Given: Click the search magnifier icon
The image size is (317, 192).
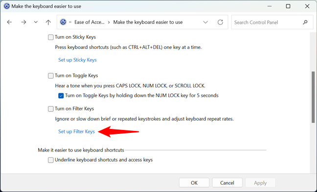Looking at the screenshot, I should point(305,22).
